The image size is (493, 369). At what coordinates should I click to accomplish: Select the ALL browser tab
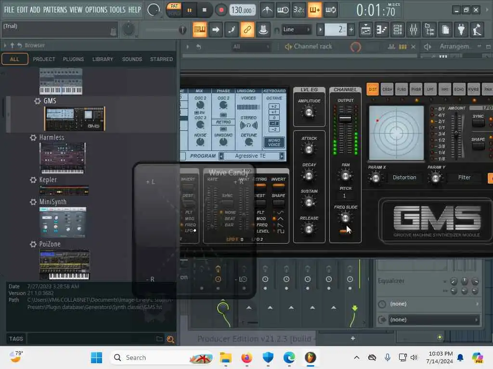[x=15, y=59]
